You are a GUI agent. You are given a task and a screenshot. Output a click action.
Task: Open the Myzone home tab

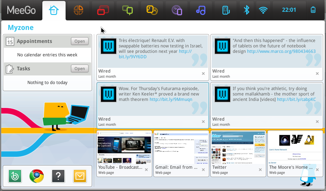click(x=54, y=10)
